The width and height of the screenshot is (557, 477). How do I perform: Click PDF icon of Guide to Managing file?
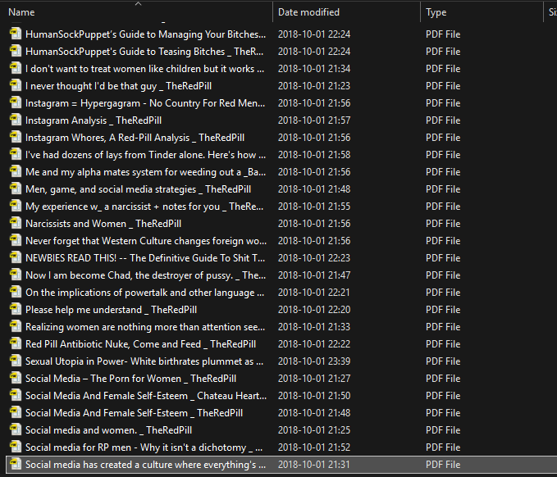coord(16,34)
